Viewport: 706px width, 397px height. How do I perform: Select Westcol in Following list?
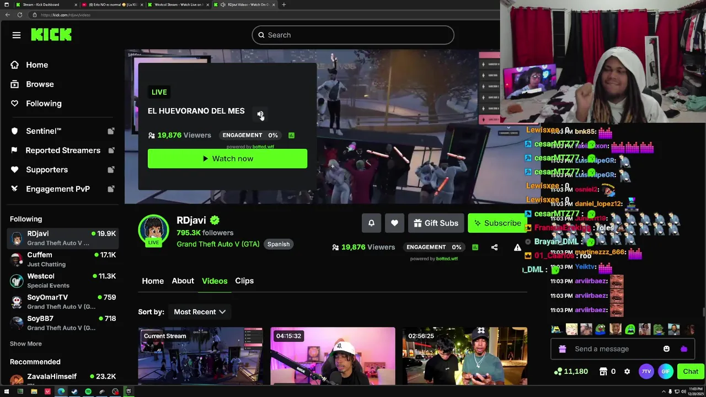click(63, 281)
